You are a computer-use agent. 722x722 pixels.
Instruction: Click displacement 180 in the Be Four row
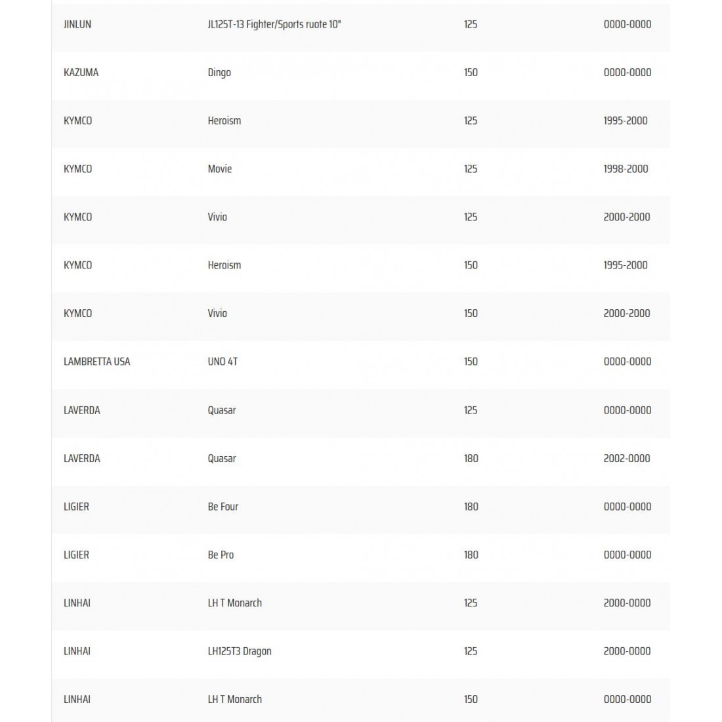(x=471, y=506)
